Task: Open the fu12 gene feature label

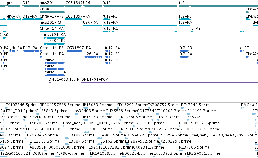Action: pyautogui.click(x=107, y=3)
